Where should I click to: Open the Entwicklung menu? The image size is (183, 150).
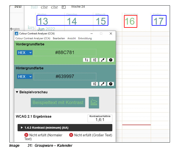(85, 38)
